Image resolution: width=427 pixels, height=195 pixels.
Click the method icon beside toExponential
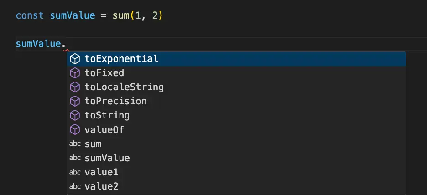tap(74, 59)
